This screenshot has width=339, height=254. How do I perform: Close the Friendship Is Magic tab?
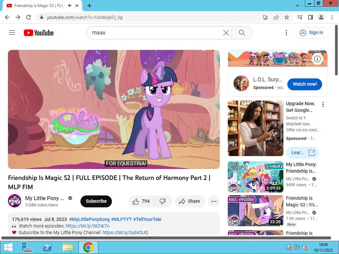coord(77,6)
